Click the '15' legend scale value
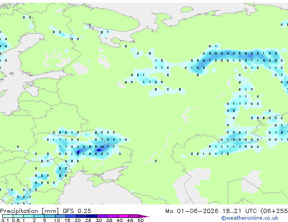This screenshot has height=222, width=288. coord(67,220)
